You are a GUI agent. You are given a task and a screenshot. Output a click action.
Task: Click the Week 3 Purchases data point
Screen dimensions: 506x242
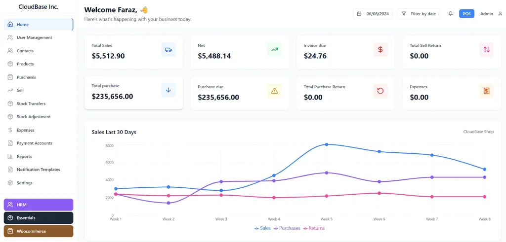221,181
